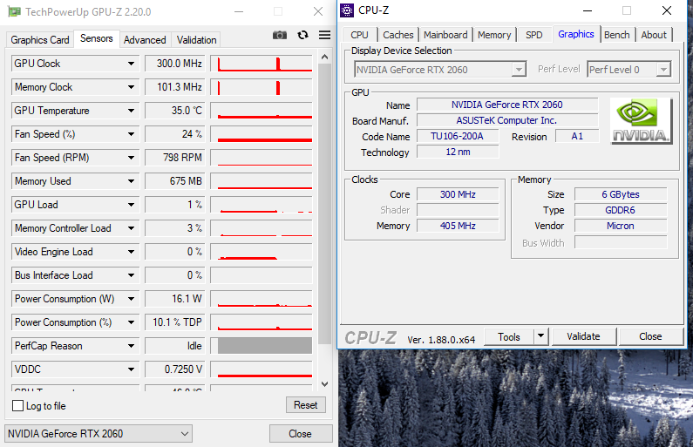Open the Fan Speed (RPM) sensor dropdown

[x=131, y=158]
